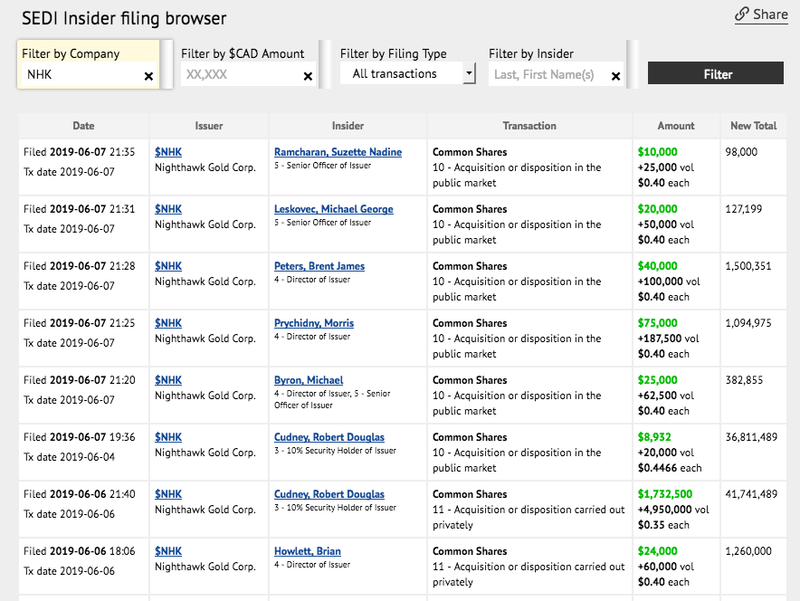This screenshot has width=800, height=601.
Task: Click the Last, First Name(s) input
Action: (x=548, y=75)
